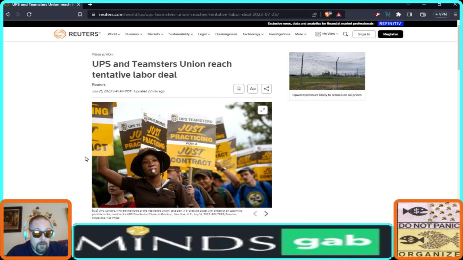Toggle the browser sidebar panel icon
Viewport: 463px width, 260px height.
409,14
